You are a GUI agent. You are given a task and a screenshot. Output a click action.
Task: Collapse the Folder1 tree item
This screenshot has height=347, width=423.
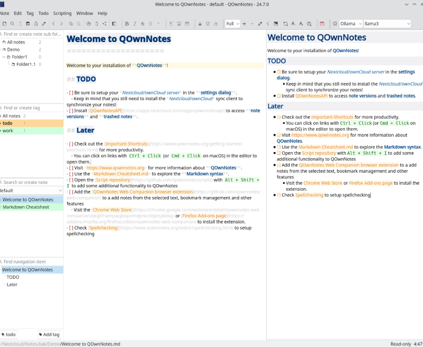click(x=4, y=57)
